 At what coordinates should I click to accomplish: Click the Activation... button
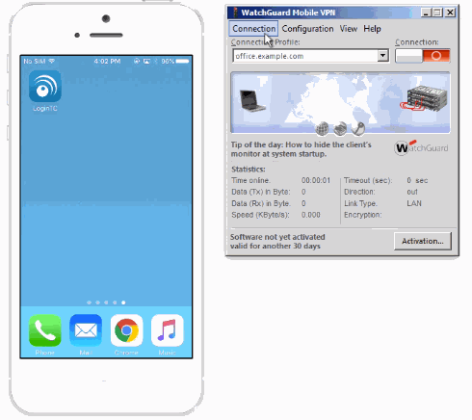pos(423,241)
